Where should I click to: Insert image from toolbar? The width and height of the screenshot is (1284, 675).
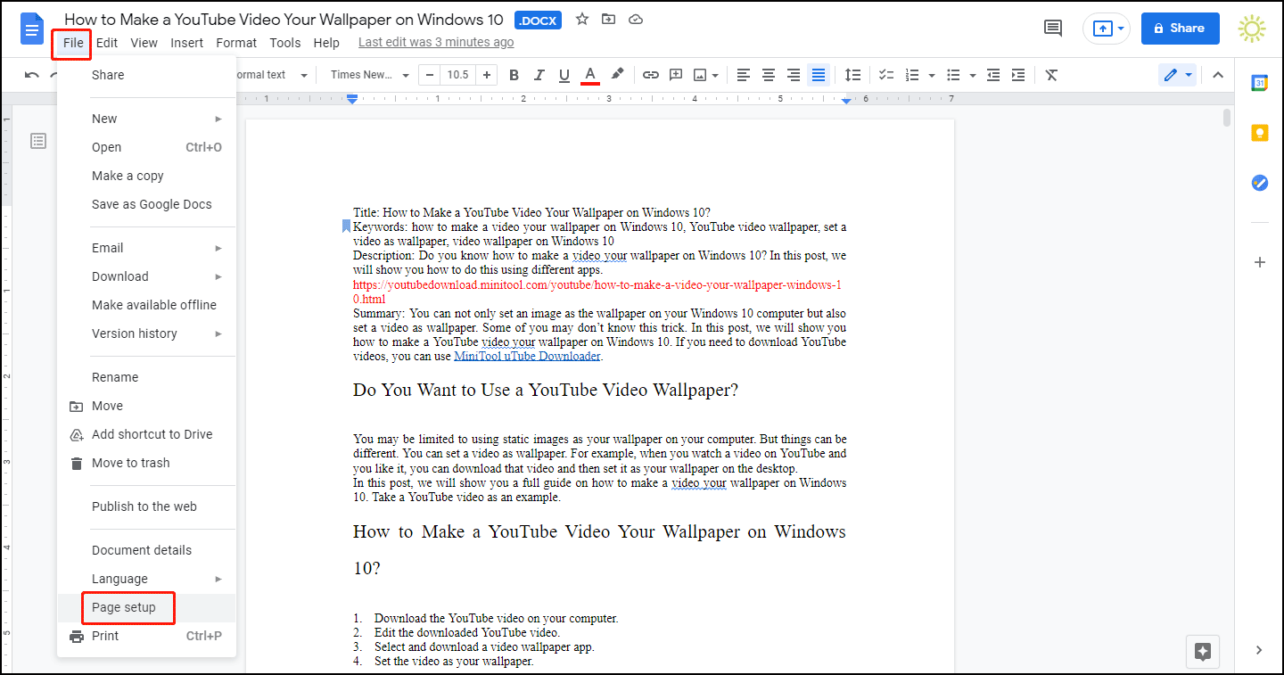pos(700,75)
